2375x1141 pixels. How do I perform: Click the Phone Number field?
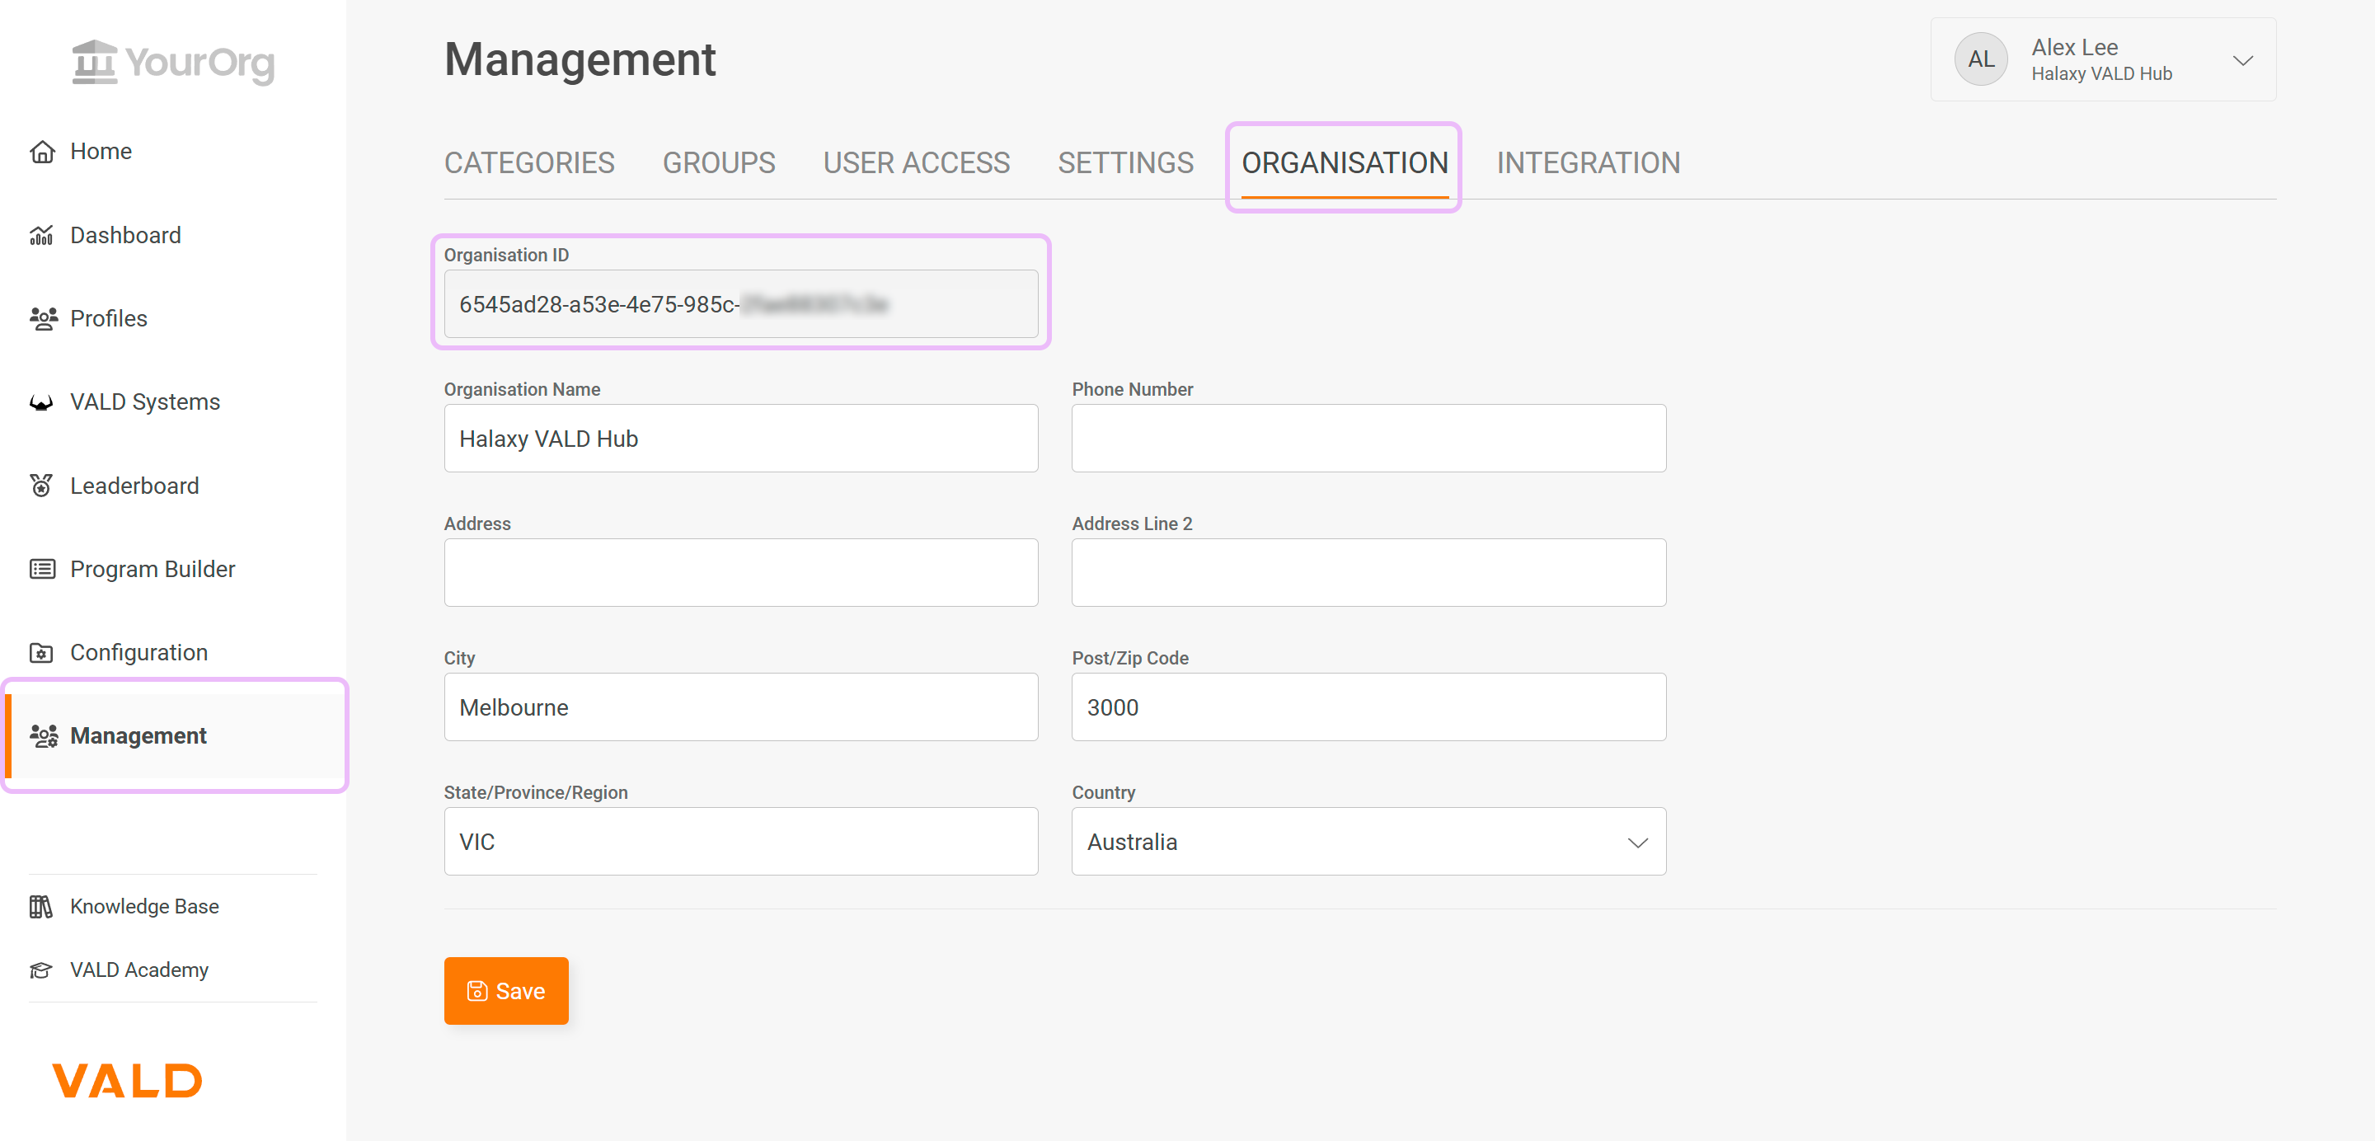pyautogui.click(x=1368, y=439)
